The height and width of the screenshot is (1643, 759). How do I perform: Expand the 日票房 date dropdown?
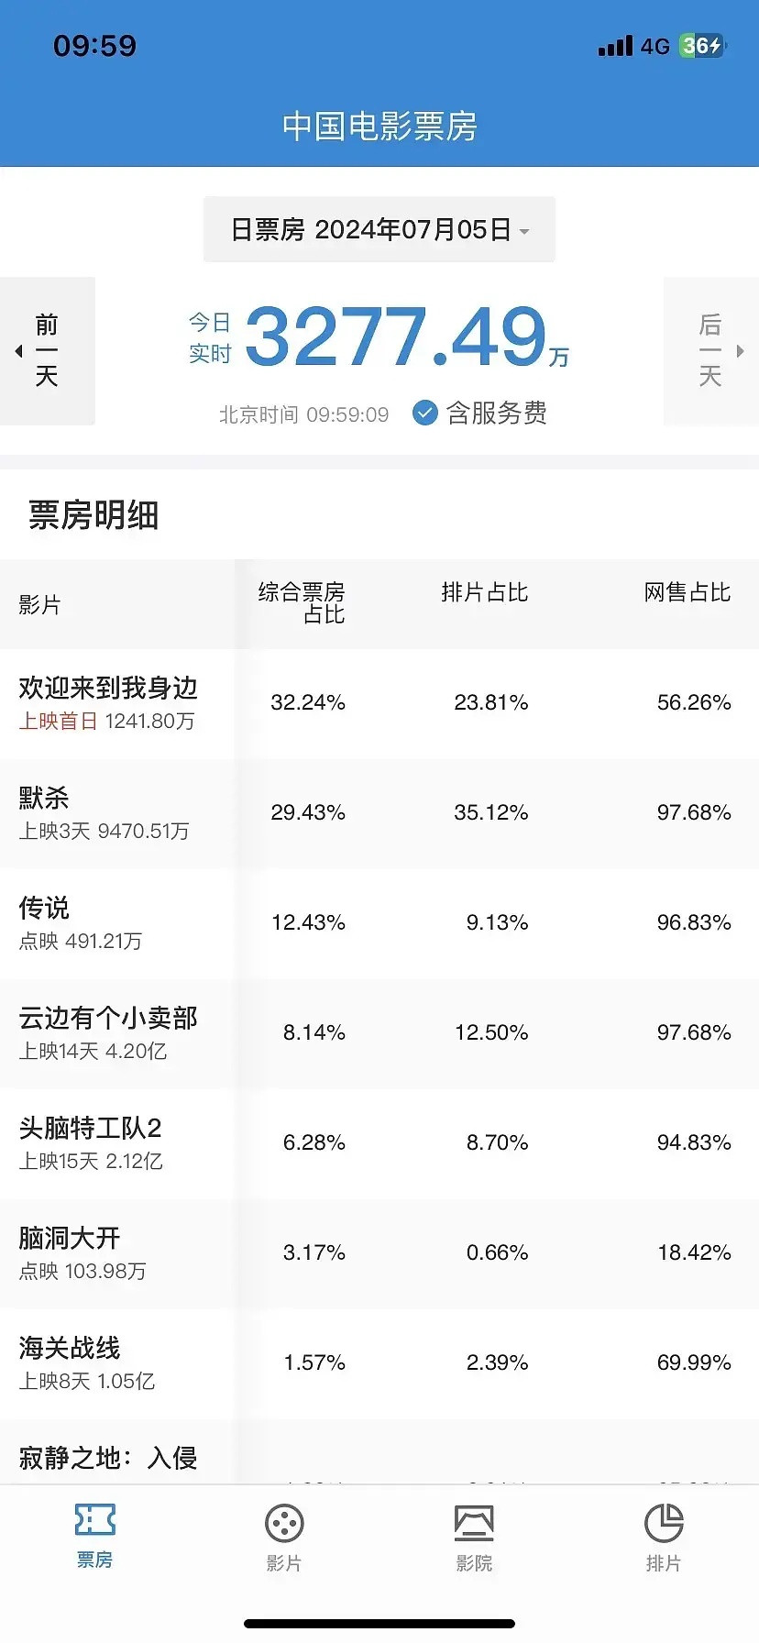point(379,229)
